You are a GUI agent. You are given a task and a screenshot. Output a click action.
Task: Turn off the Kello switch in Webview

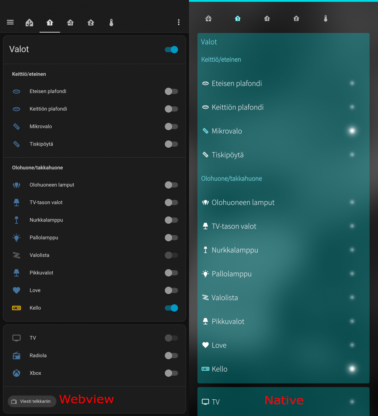click(171, 308)
